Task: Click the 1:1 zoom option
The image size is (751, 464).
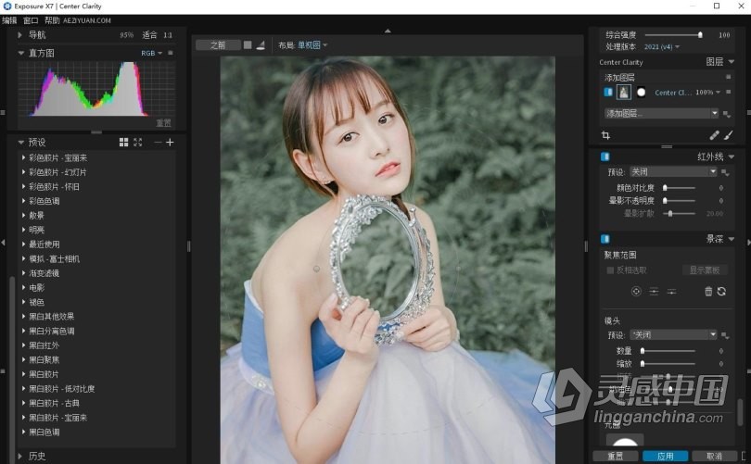Action: click(168, 35)
